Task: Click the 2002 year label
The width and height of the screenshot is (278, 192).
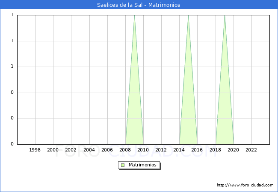Action: point(71,150)
